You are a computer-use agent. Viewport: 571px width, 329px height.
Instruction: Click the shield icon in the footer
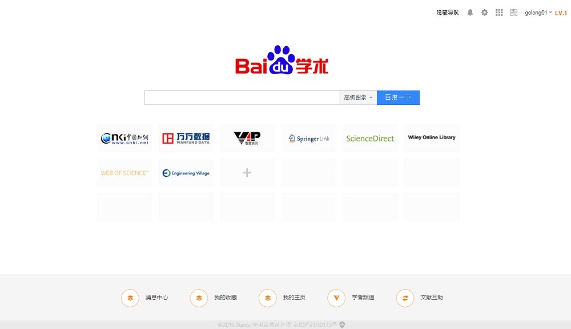tap(342, 324)
